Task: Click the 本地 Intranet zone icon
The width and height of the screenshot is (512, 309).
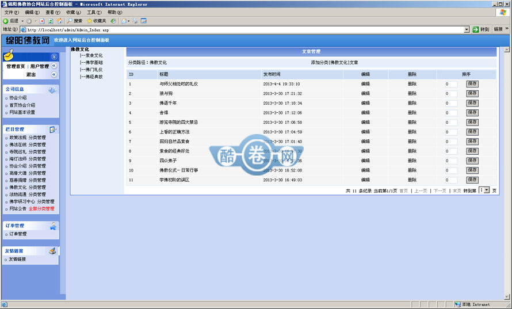Action: coord(457,304)
